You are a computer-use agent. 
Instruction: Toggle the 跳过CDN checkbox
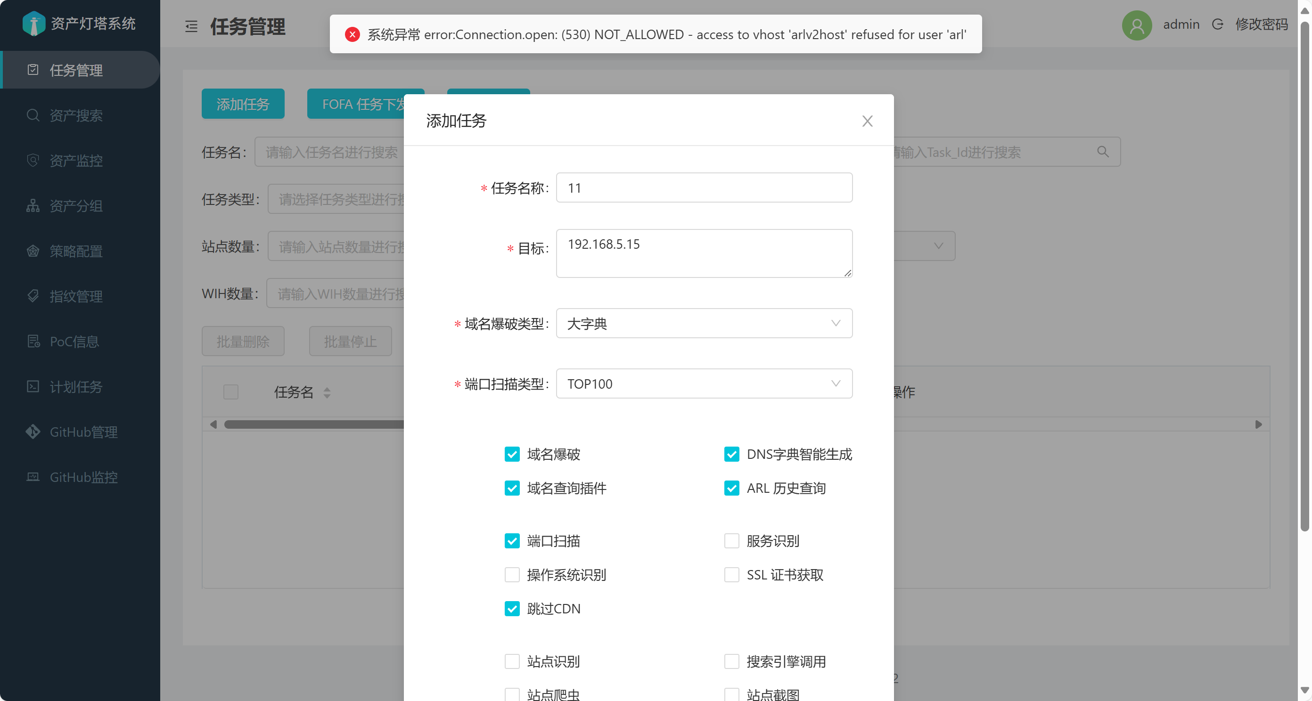click(512, 608)
